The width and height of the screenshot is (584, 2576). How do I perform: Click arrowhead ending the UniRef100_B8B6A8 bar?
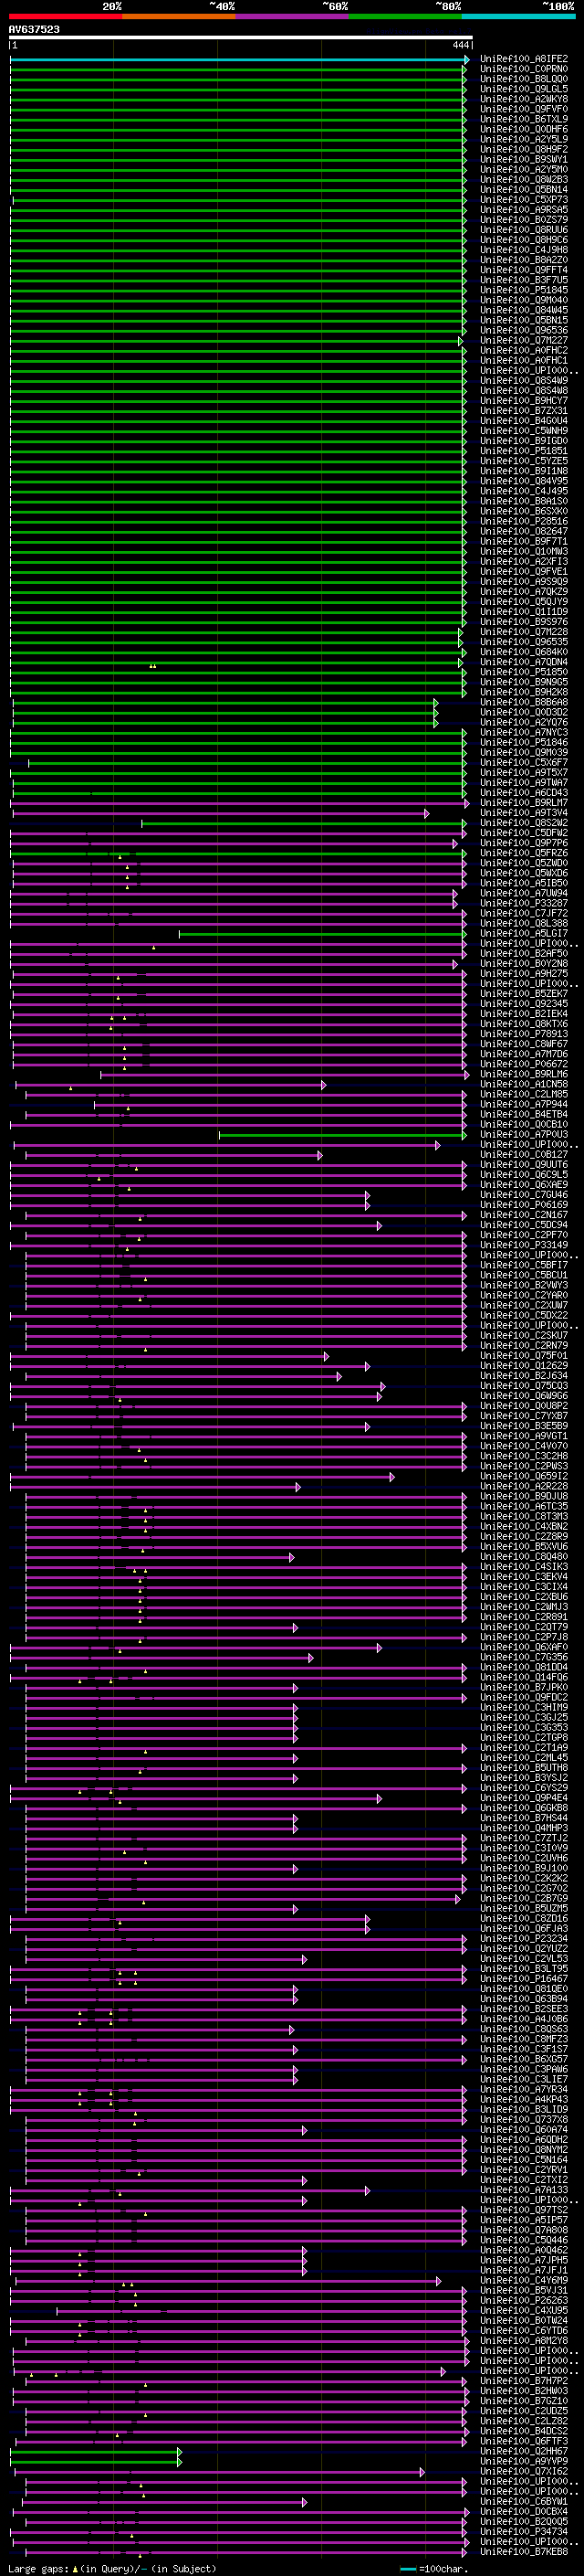click(435, 703)
